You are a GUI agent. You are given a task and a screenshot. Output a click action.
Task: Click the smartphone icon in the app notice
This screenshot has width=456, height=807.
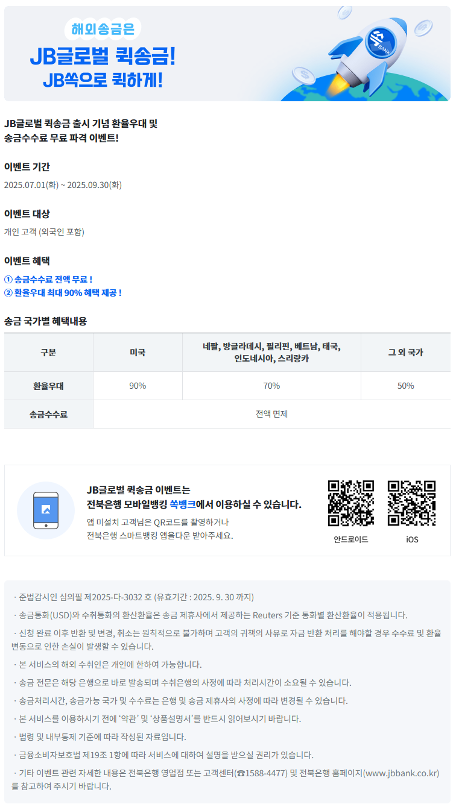click(46, 510)
